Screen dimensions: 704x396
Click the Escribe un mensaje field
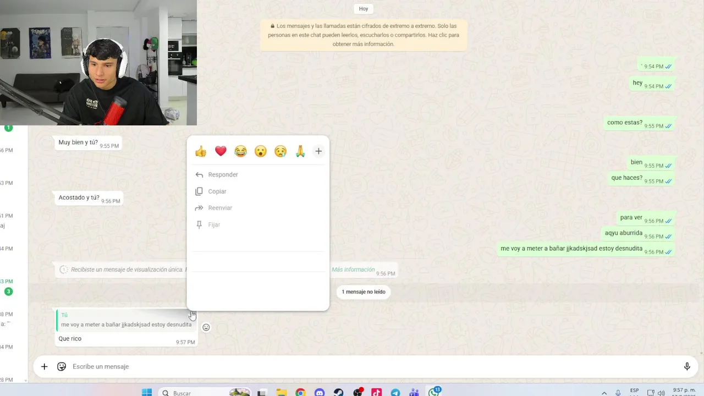tap(374, 366)
